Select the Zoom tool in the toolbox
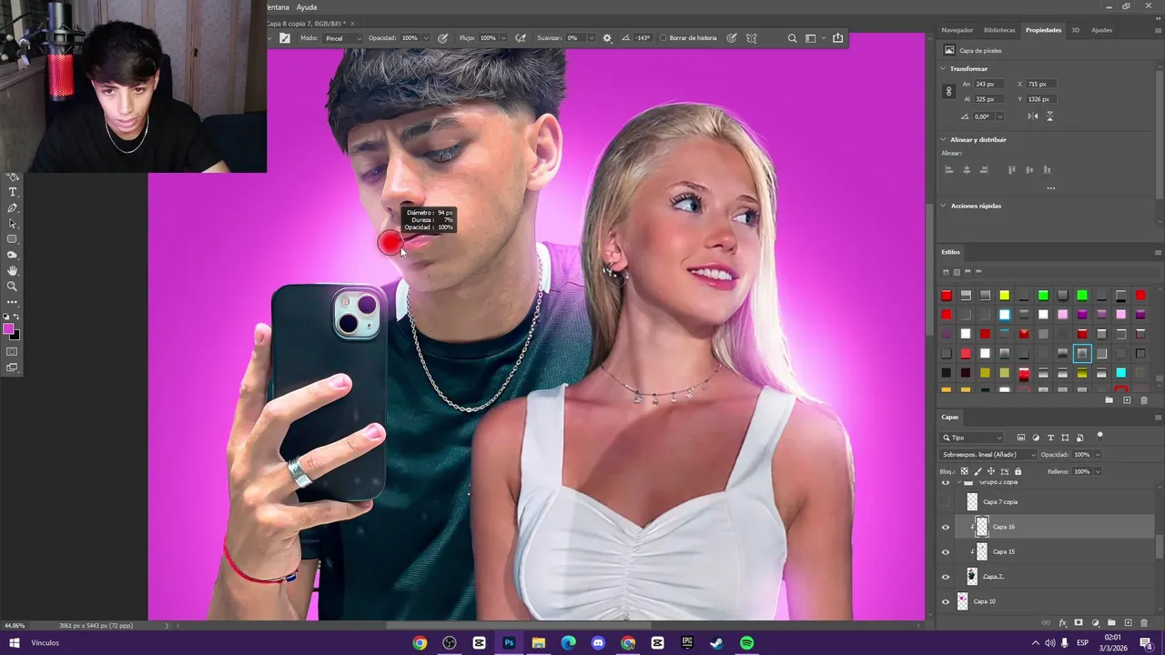 pos(13,287)
